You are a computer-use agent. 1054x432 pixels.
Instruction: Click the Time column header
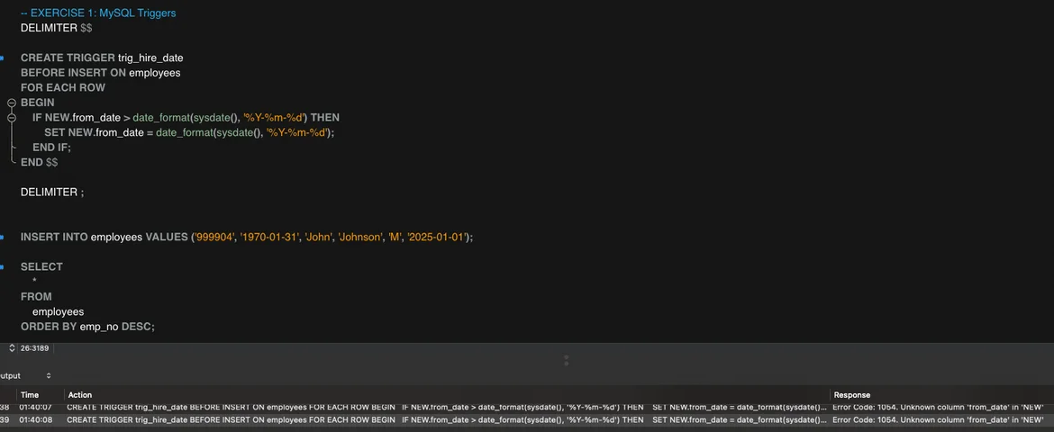[x=30, y=395]
